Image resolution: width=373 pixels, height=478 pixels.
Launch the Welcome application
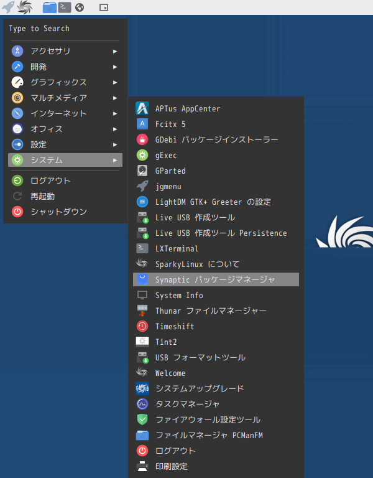[x=216, y=373]
